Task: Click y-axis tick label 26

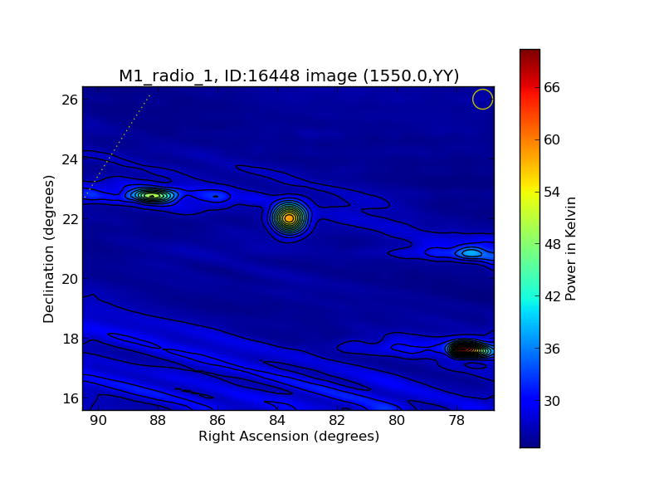Action: pos(70,100)
